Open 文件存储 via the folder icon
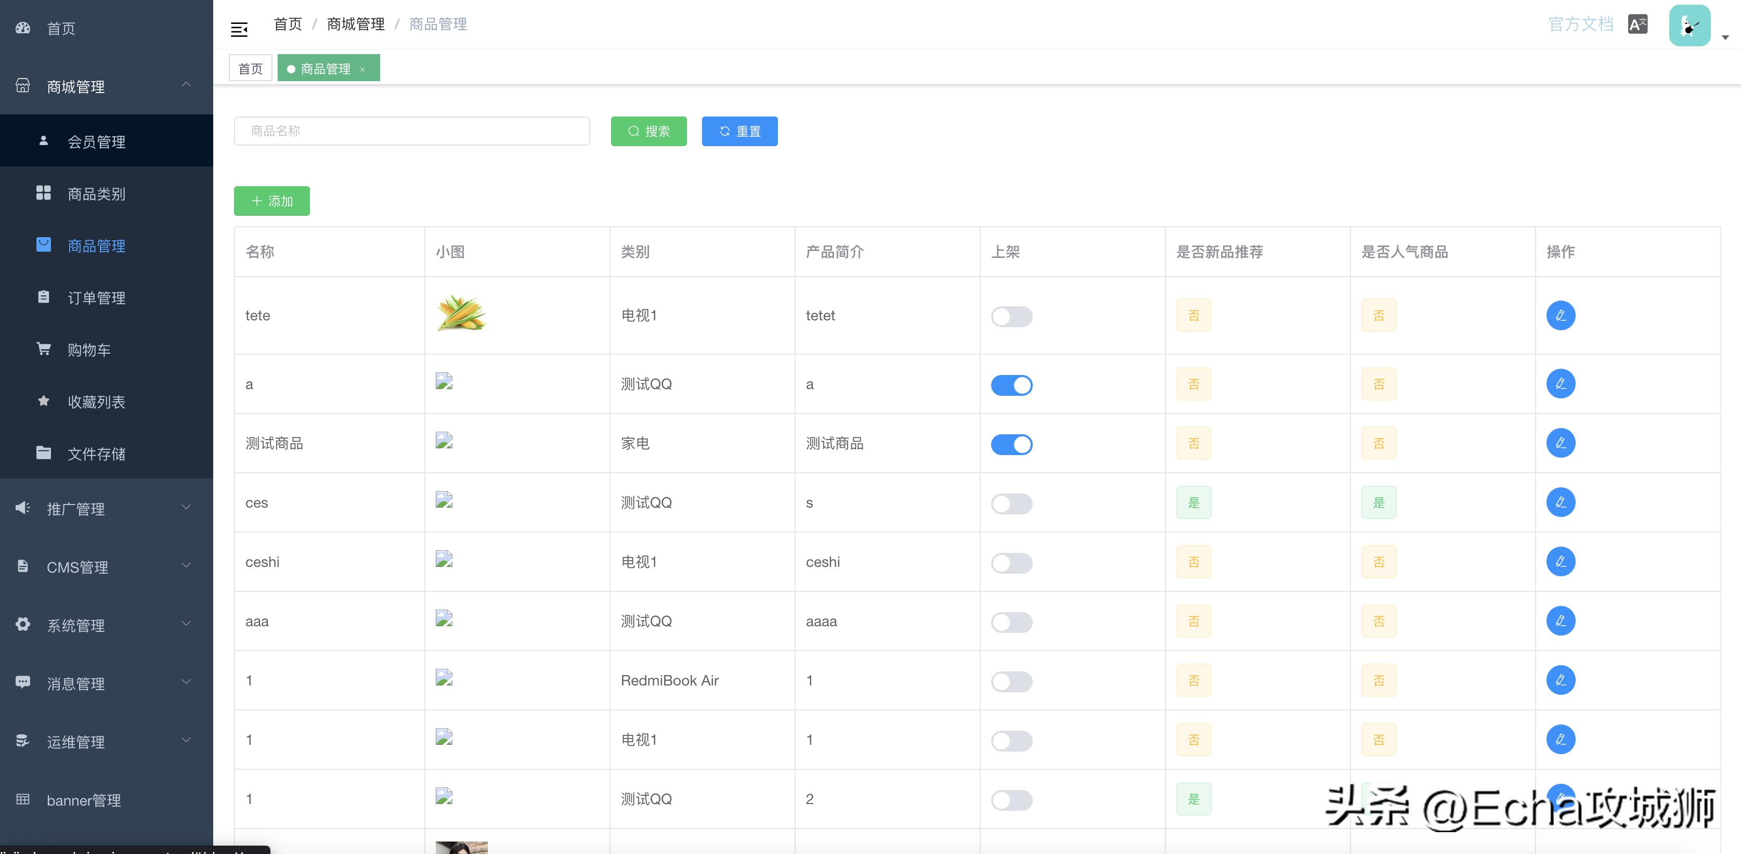Screen dimensions: 1741x854 pyautogui.click(x=43, y=453)
